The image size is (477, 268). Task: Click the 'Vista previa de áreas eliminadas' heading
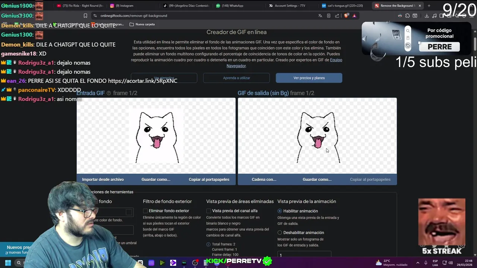coord(240,201)
